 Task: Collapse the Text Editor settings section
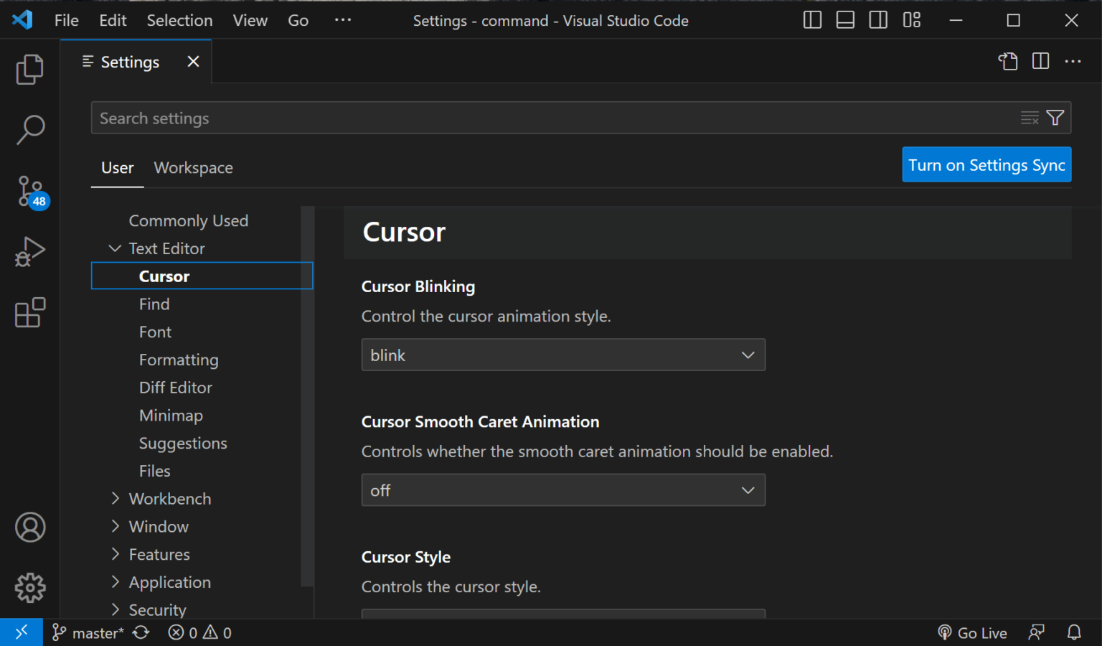point(116,248)
